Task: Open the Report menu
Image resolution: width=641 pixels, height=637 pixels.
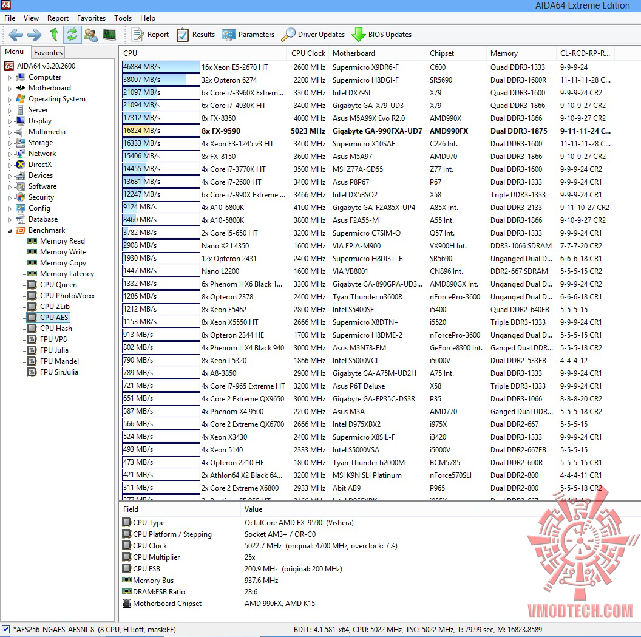Action: (x=58, y=18)
